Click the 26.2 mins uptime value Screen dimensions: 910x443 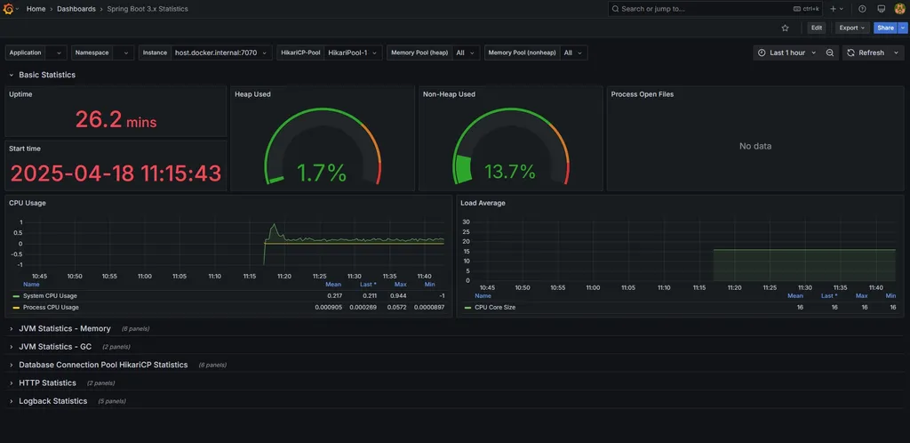[x=116, y=119]
